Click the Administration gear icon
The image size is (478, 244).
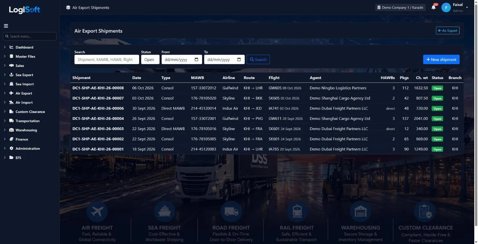point(12,148)
